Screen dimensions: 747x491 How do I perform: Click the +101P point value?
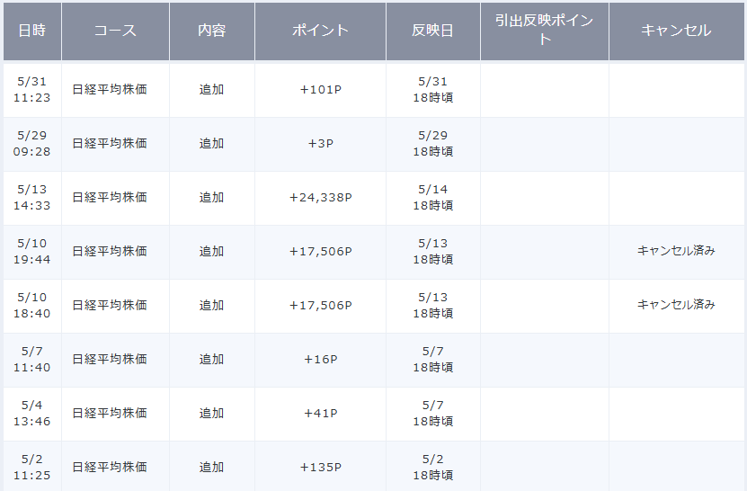(321, 90)
